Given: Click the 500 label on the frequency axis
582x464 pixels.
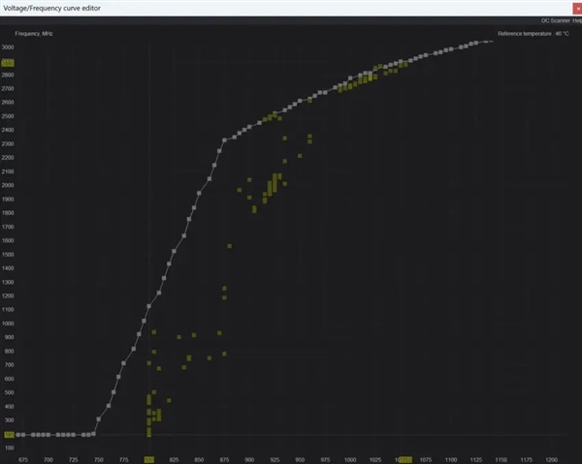Looking at the screenshot, I should point(9,392).
